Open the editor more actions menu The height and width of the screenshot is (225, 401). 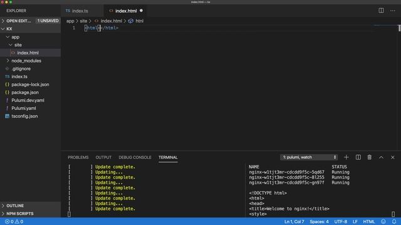click(x=393, y=11)
